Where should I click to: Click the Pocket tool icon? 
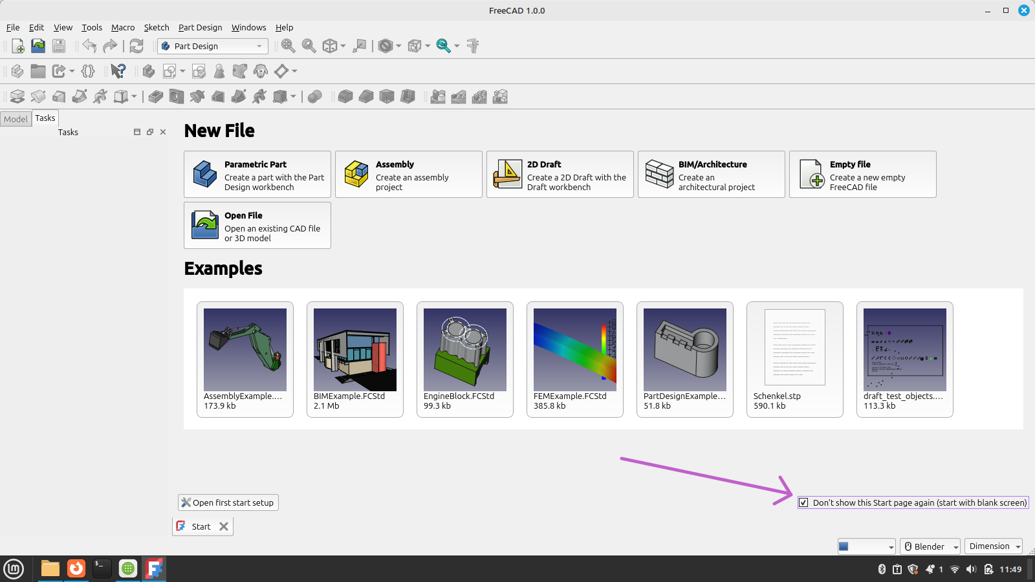click(x=155, y=96)
